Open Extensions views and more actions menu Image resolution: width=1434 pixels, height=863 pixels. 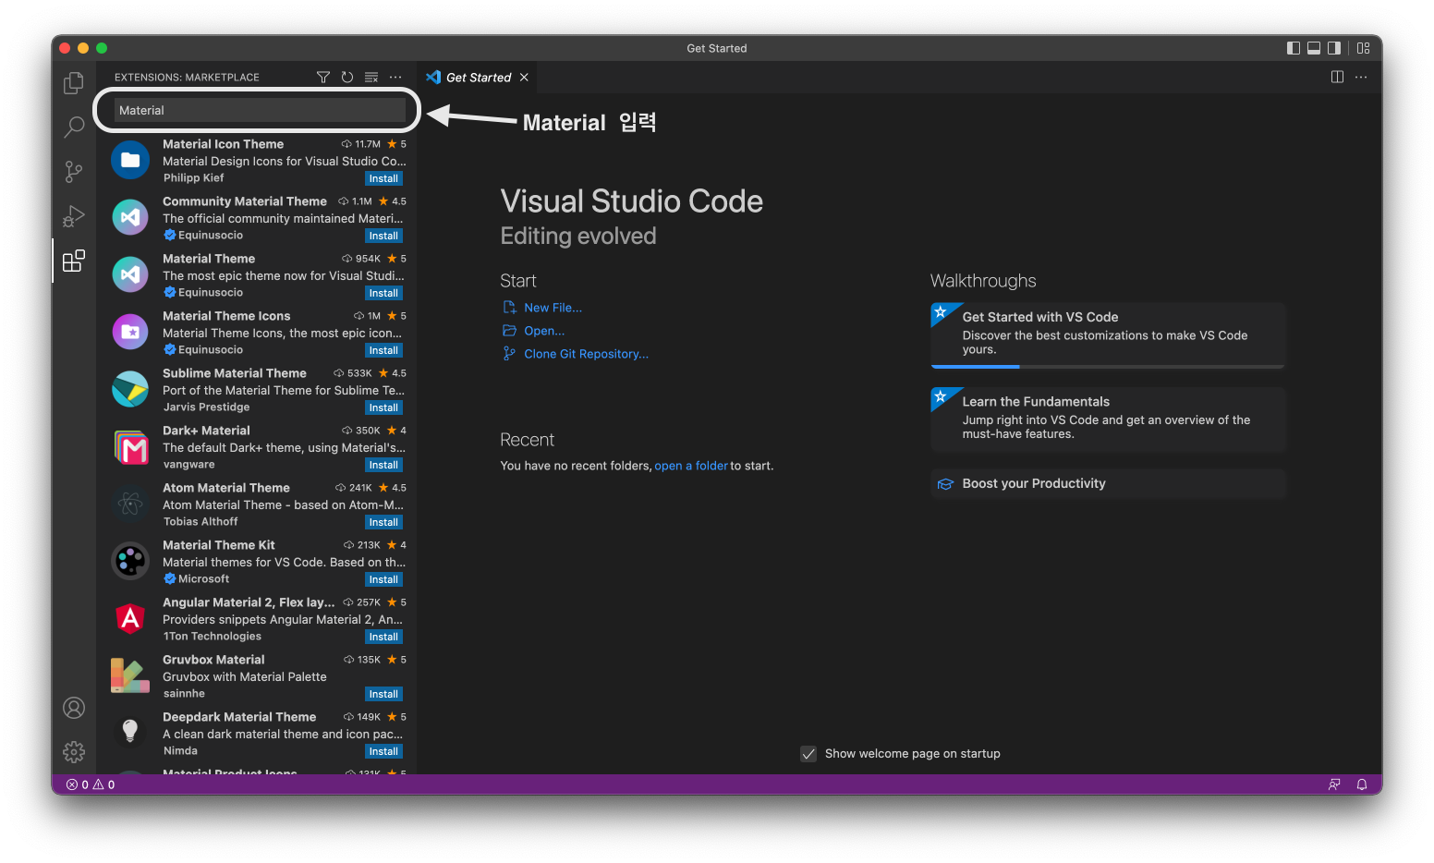point(395,78)
